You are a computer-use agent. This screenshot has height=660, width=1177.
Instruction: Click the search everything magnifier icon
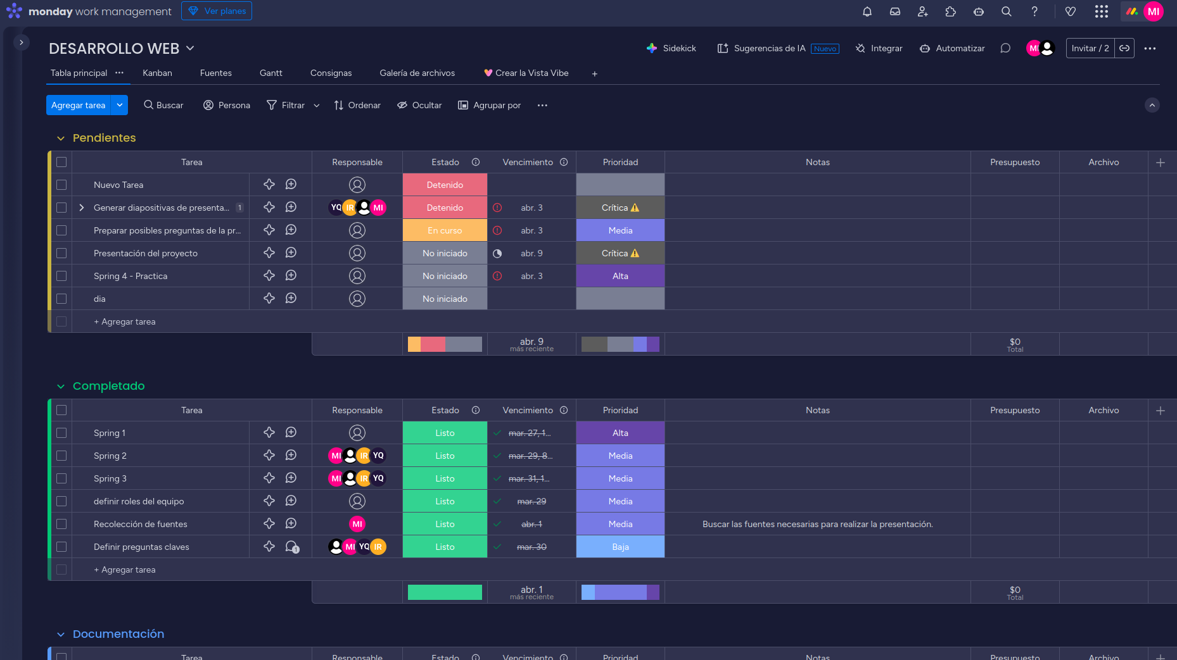(1006, 11)
